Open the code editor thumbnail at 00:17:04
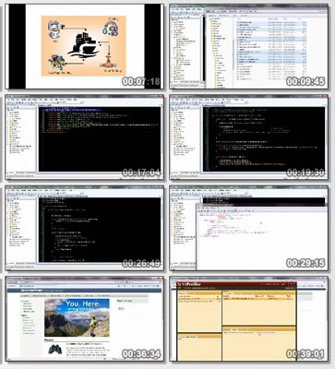This screenshot has height=369, width=335. pos(85,137)
